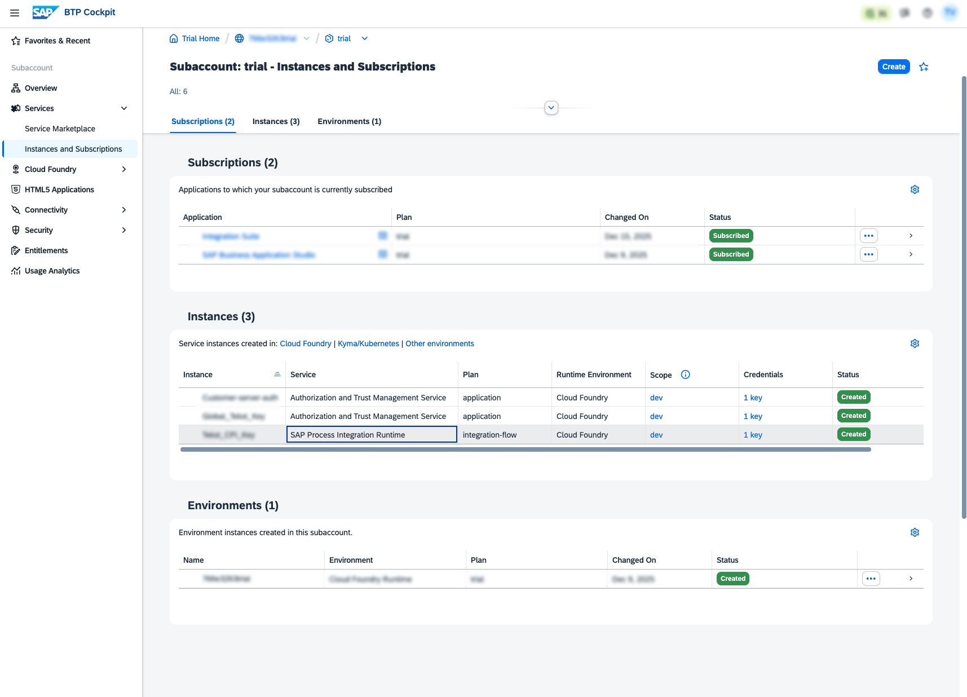Click the Overview sidebar icon
Viewport: 967px width, 697px height.
(16, 88)
